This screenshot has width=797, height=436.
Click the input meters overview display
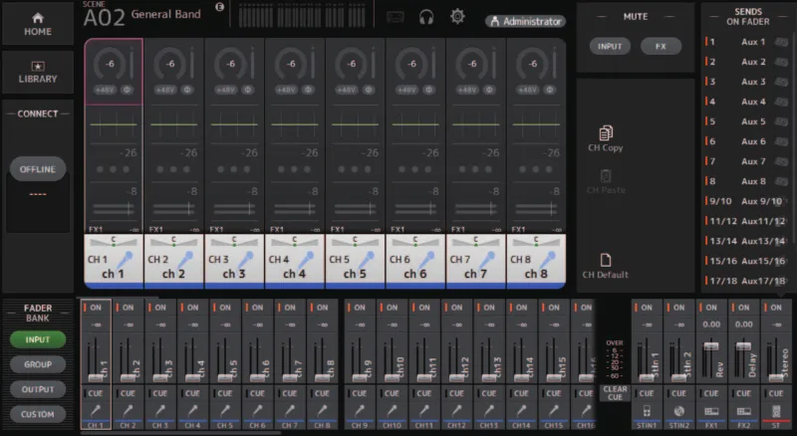point(302,15)
